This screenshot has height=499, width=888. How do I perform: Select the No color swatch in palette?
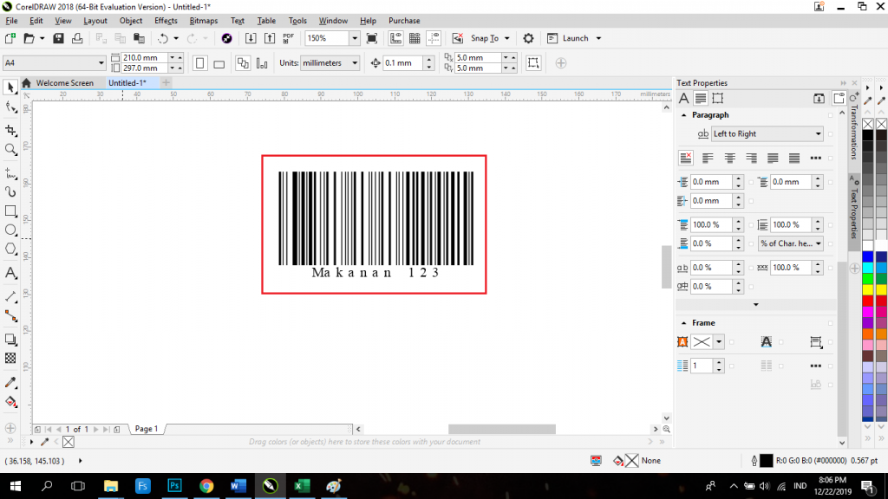867,124
